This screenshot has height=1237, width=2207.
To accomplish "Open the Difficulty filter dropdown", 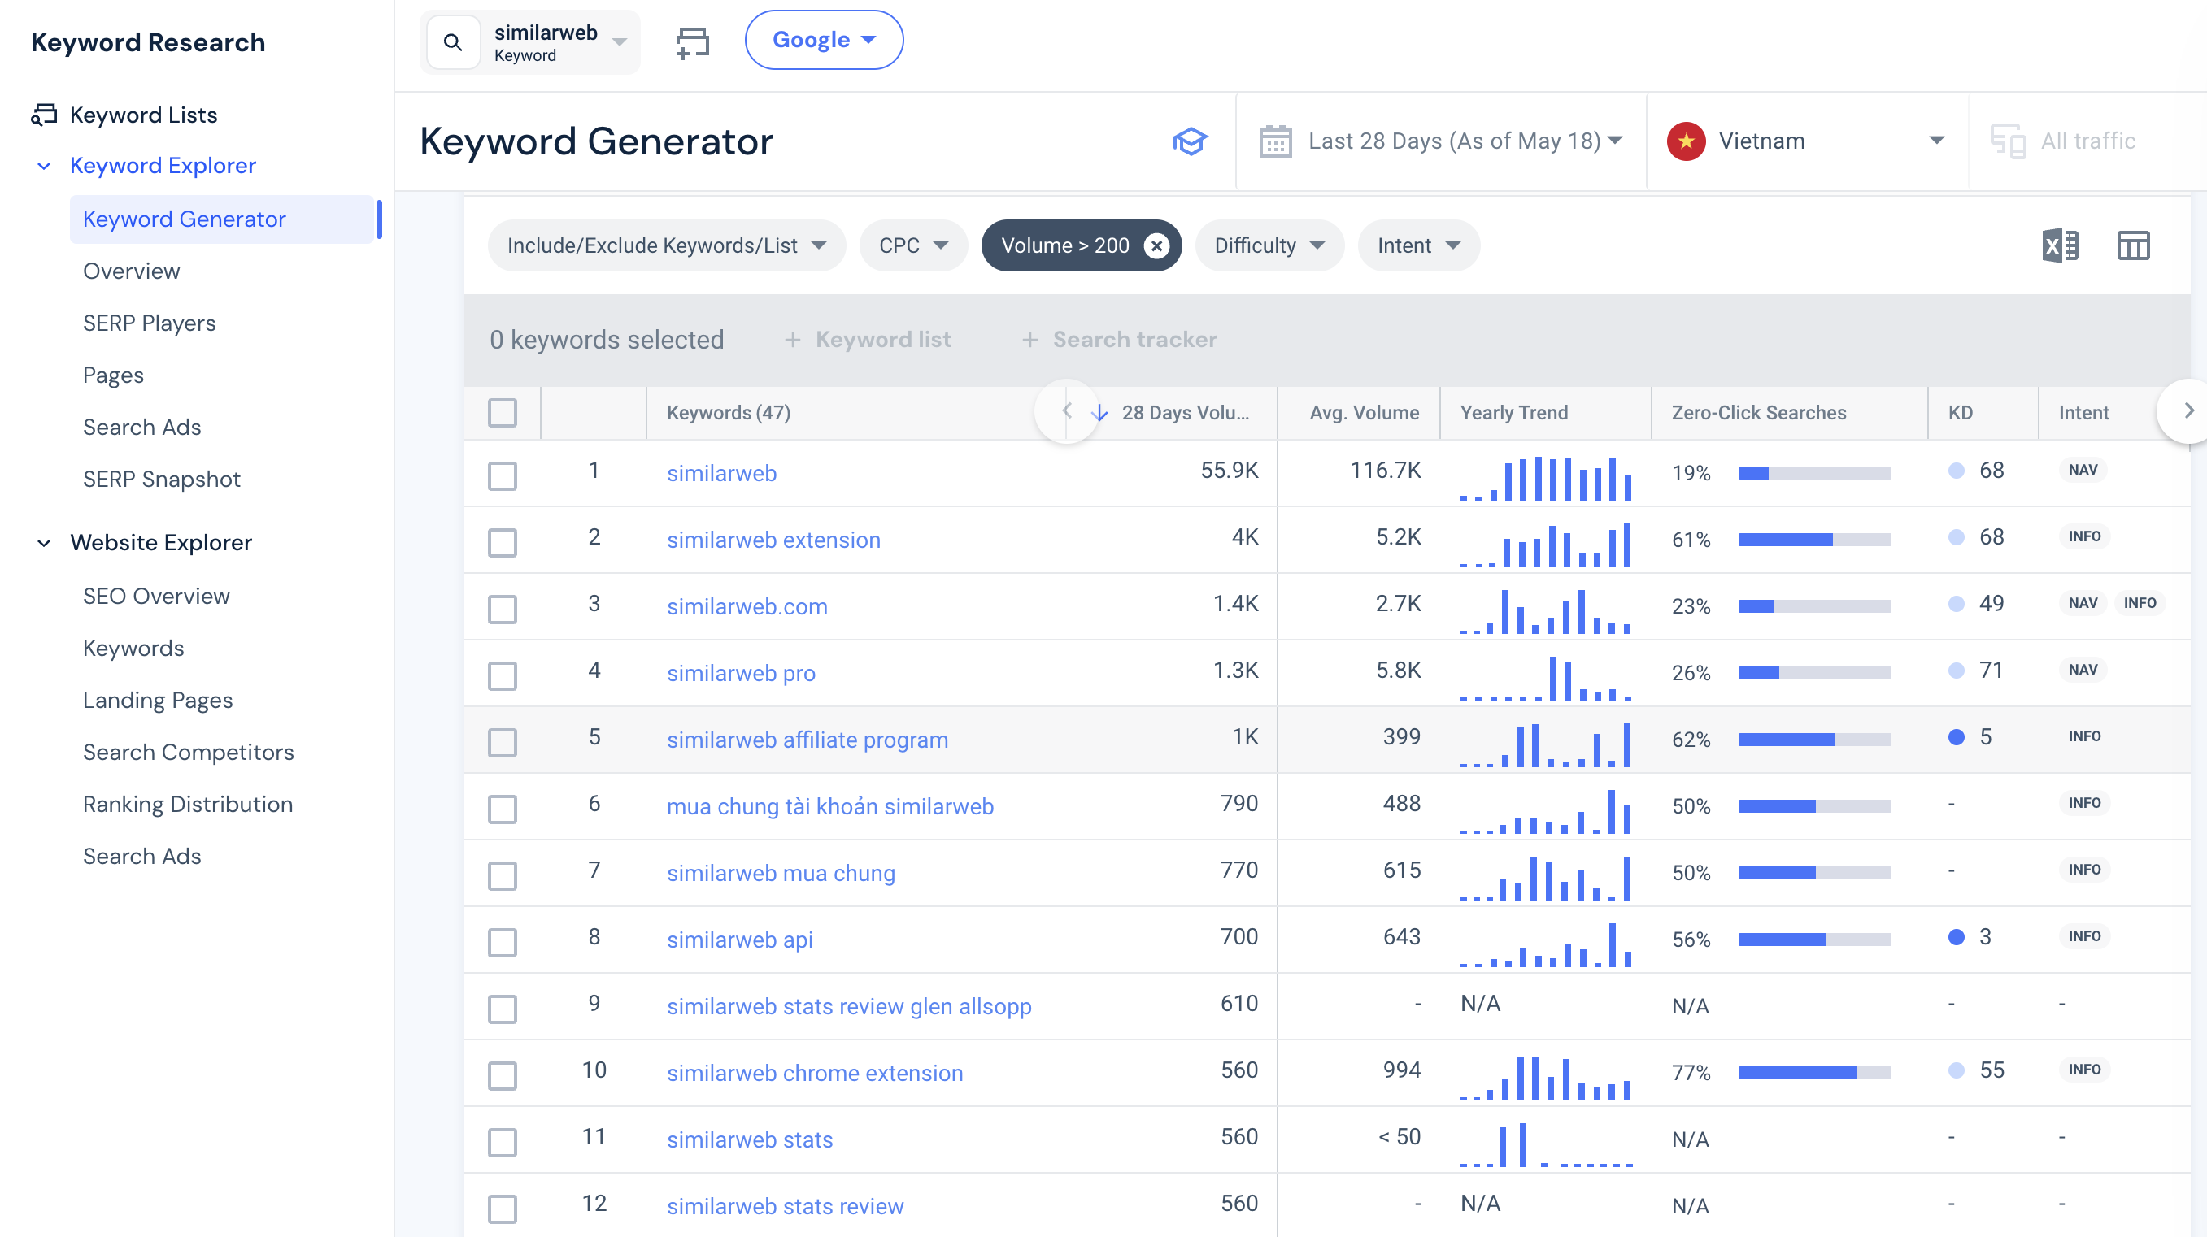I will [x=1269, y=245].
